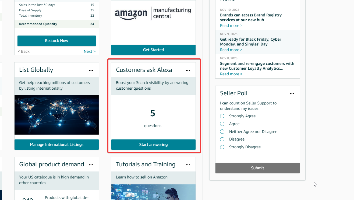Click the US catalogue high demand text

[54, 180]
